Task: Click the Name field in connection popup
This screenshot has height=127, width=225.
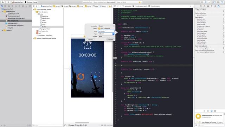Action: pos(106,31)
